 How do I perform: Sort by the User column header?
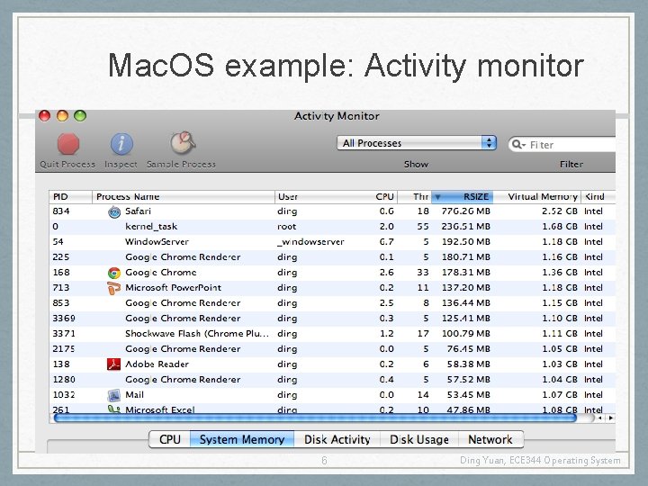coord(320,197)
